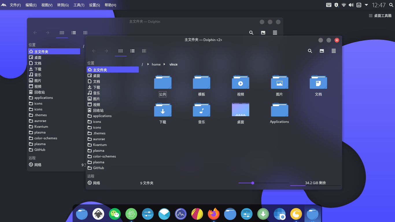The height and width of the screenshot is (222, 395).
Task: Open the 工具(T) menu
Action: [x=79, y=5]
